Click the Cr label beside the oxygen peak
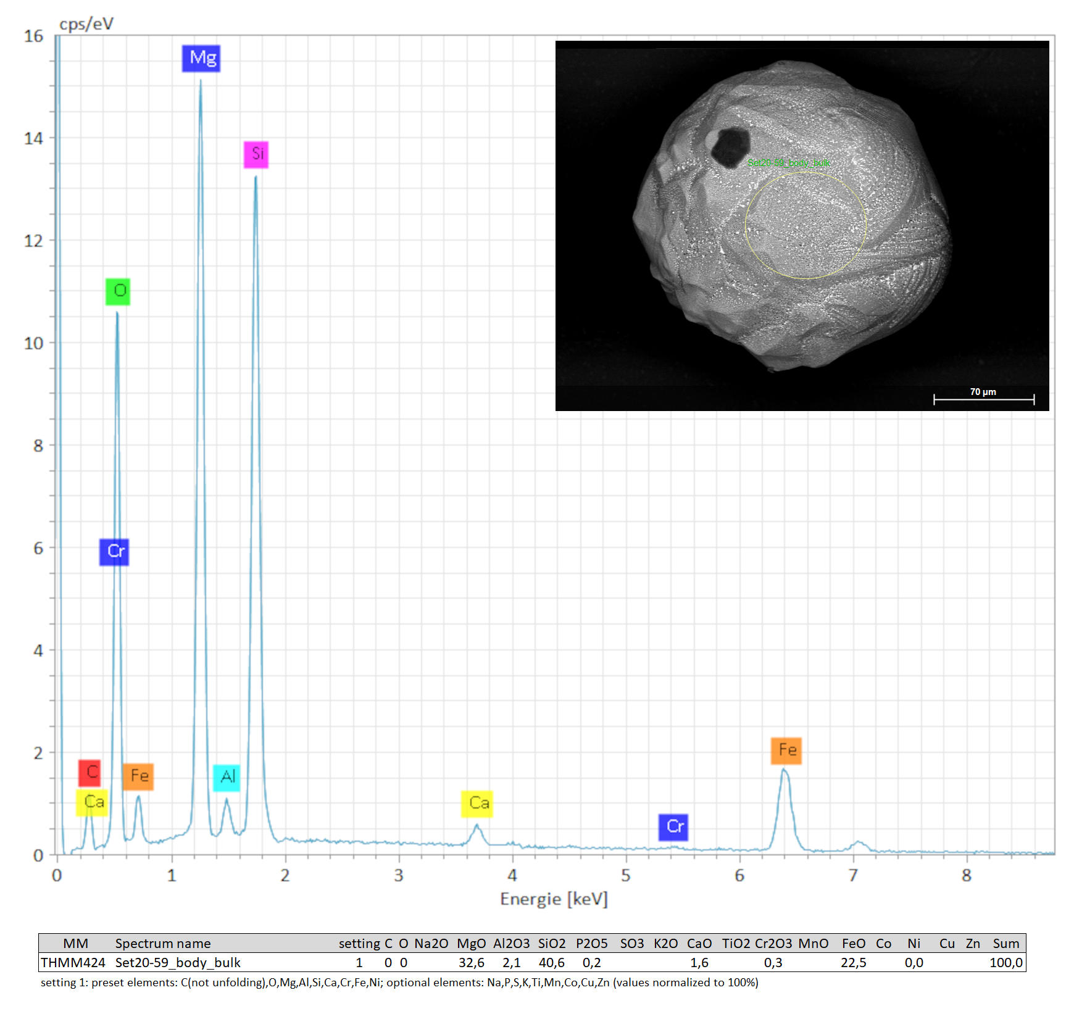The width and height of the screenshot is (1074, 1027). (x=114, y=552)
